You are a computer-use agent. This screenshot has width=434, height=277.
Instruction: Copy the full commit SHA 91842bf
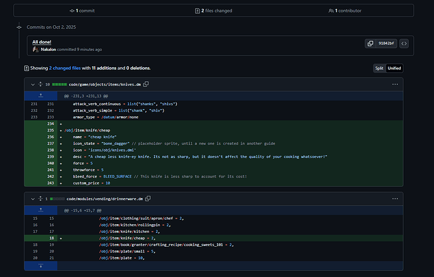(x=370, y=43)
